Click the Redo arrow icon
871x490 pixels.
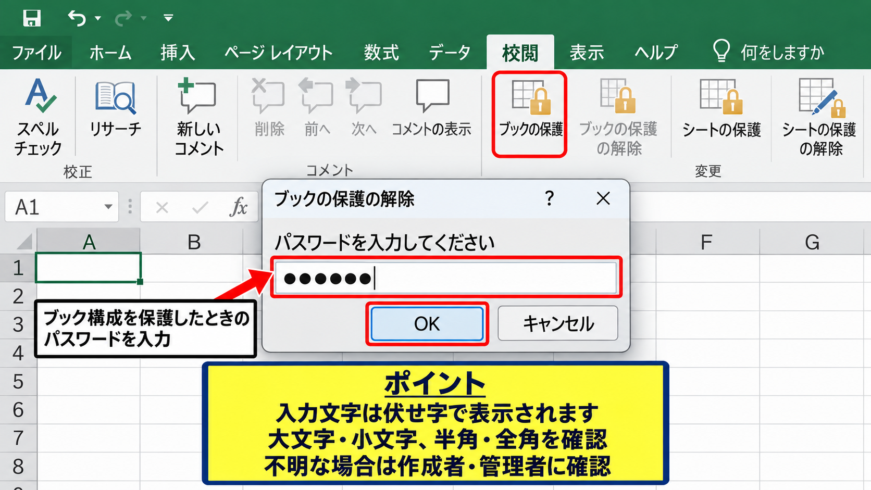pos(123,18)
